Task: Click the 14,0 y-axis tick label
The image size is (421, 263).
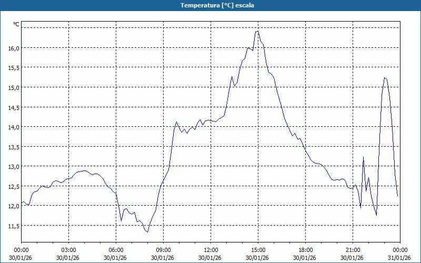Action: pyautogui.click(x=13, y=127)
